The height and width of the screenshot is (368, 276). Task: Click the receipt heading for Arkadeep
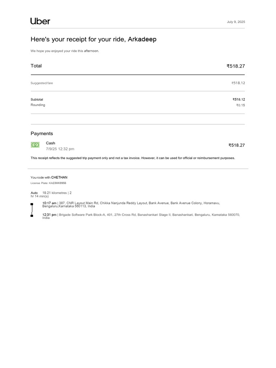pyautogui.click(x=93, y=40)
